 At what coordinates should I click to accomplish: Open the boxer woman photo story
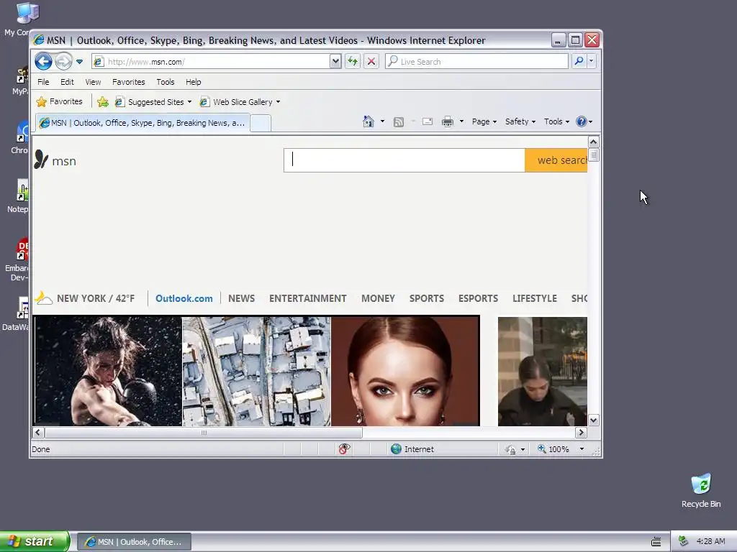108,372
